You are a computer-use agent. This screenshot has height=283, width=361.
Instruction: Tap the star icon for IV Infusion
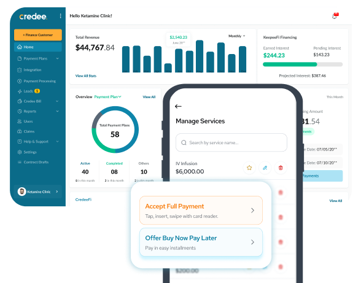pyautogui.click(x=249, y=168)
